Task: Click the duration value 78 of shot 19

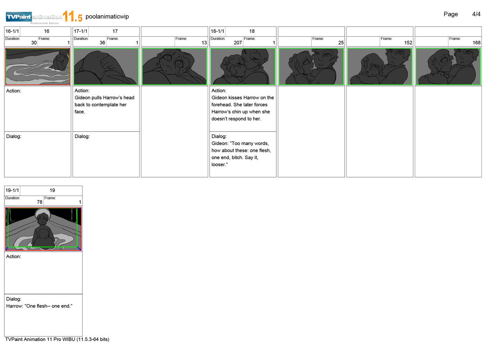Action: pos(39,202)
